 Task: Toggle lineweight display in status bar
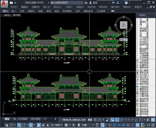tap(148, 120)
